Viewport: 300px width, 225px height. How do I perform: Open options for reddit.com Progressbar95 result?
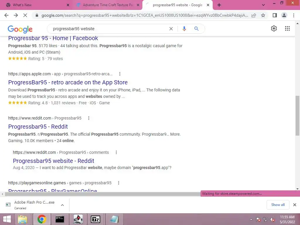click(89, 118)
